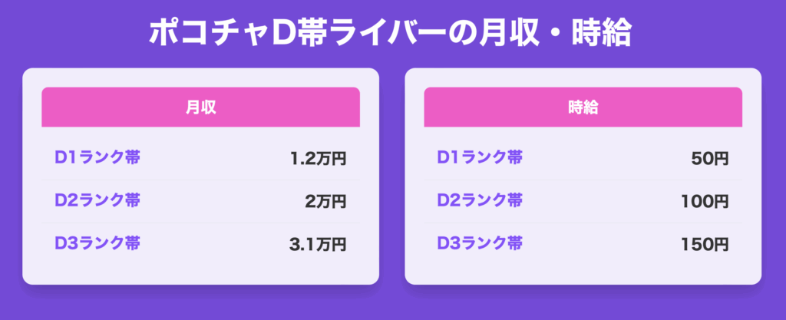
Task: Select the 100円 value
Action: pyautogui.click(x=705, y=202)
